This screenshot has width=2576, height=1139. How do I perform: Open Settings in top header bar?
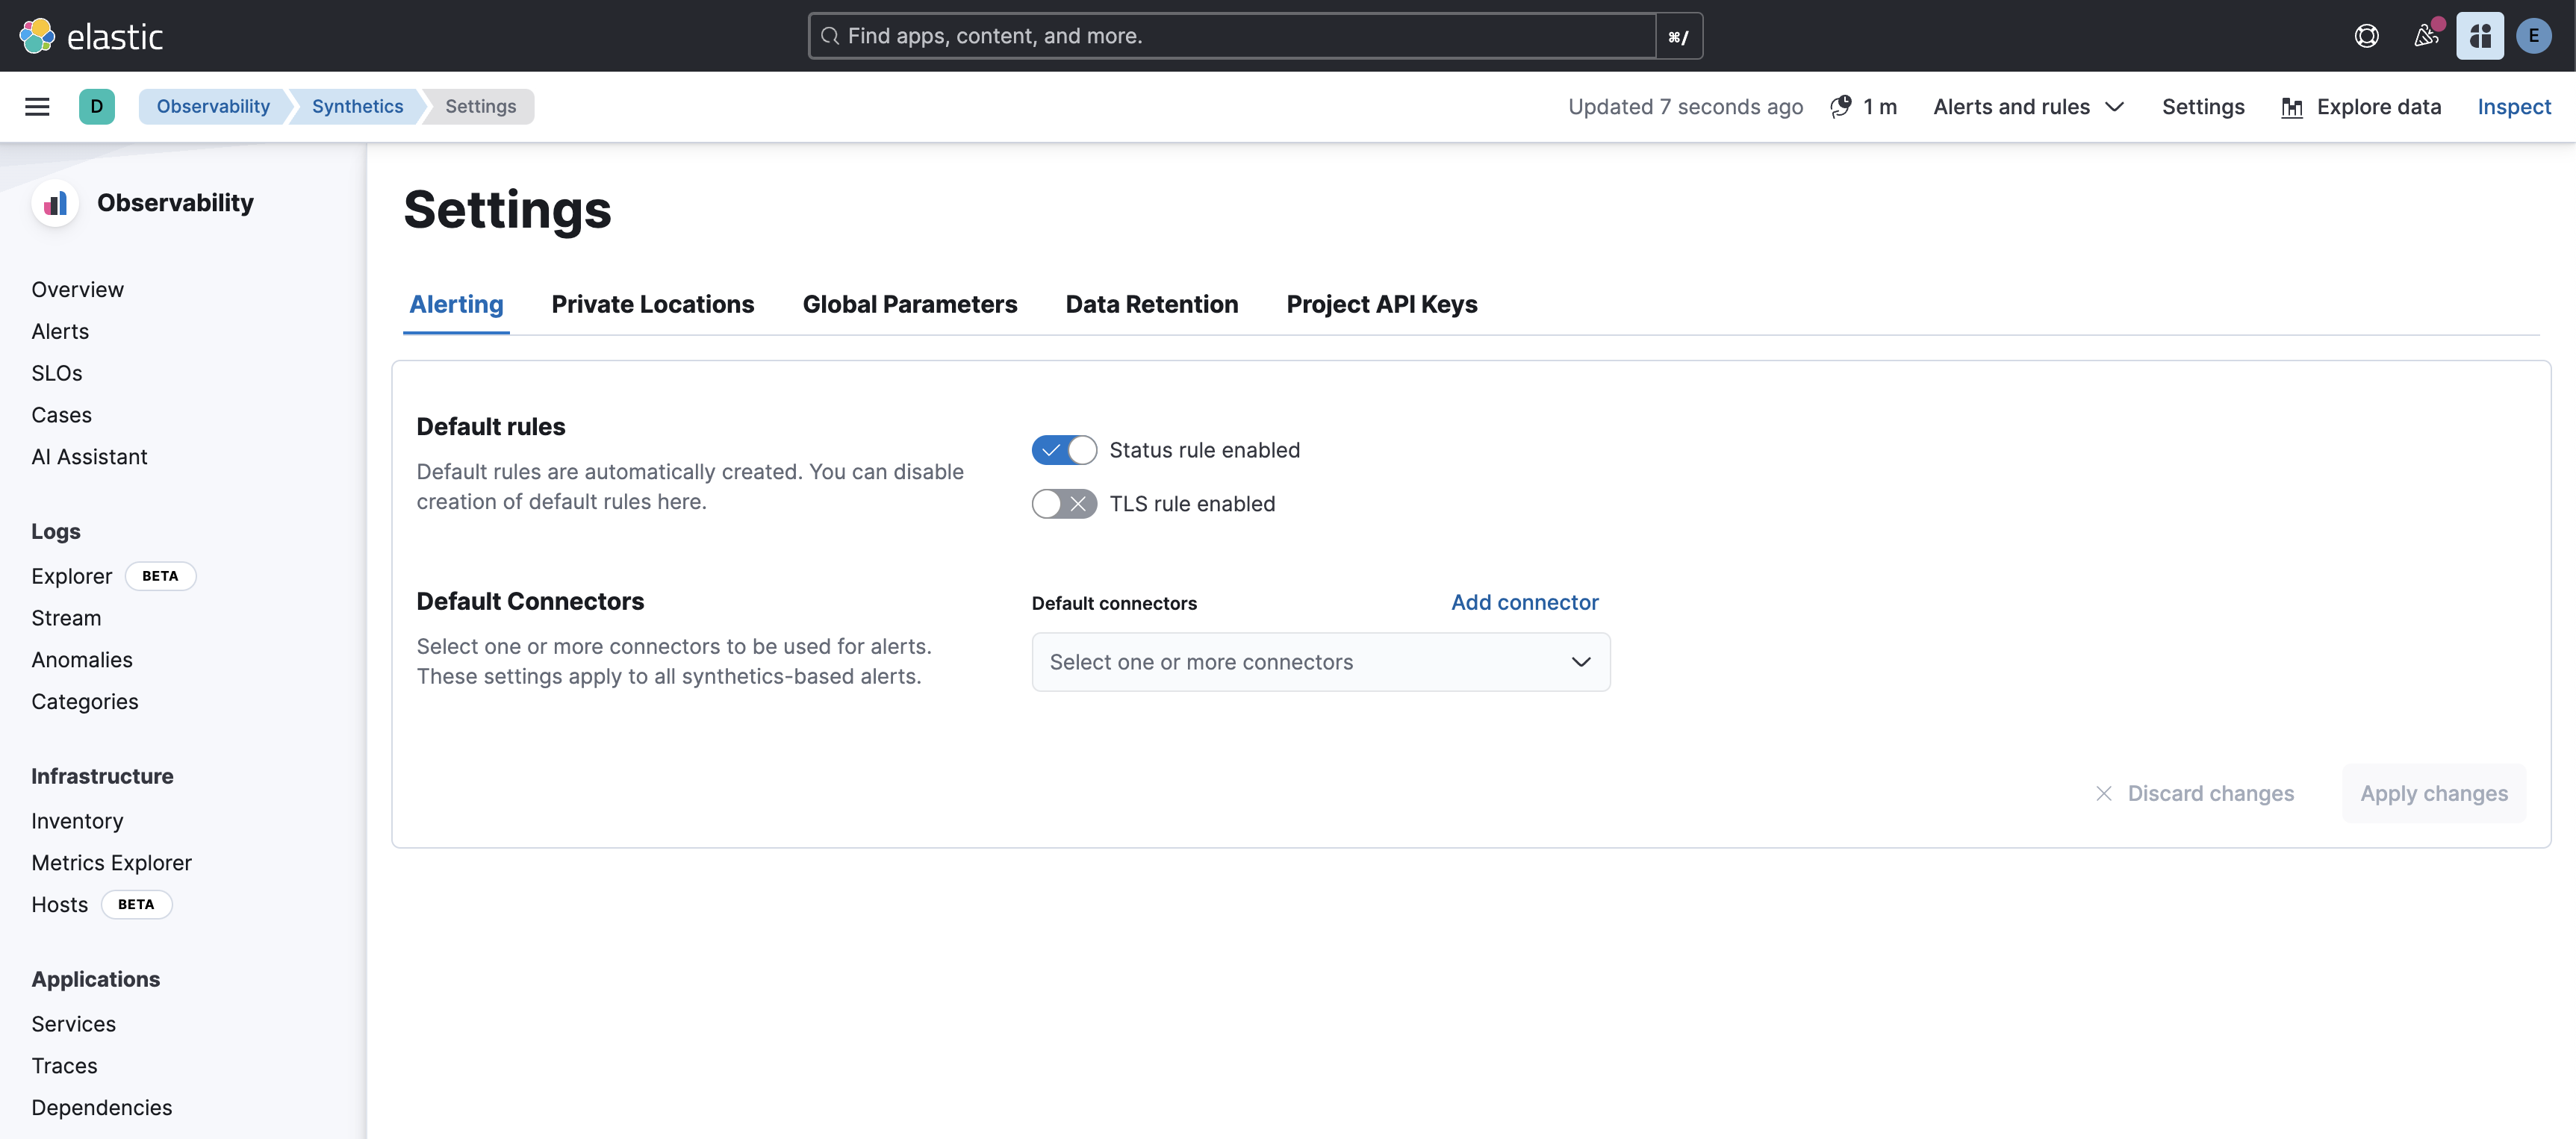(2203, 106)
